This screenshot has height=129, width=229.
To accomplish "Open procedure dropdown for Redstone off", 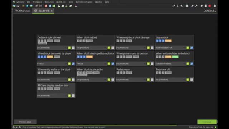I will [x=170, y=80].
